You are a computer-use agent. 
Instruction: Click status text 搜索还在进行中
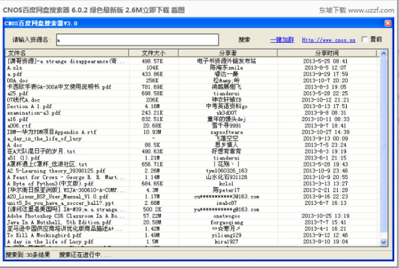[x=85, y=255]
